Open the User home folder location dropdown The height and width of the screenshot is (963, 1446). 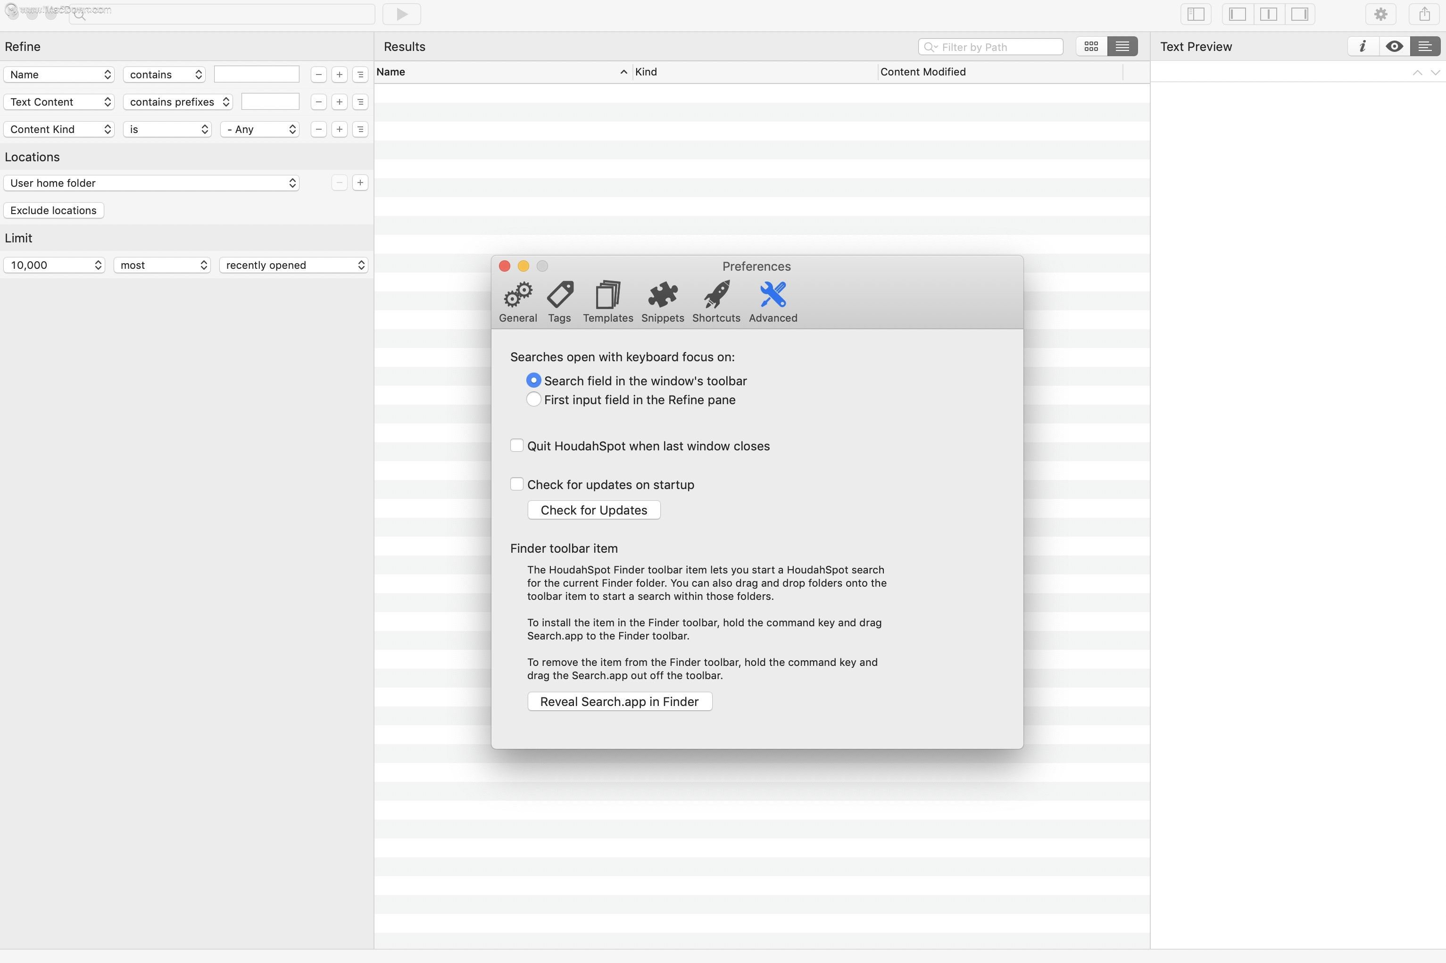pos(151,183)
